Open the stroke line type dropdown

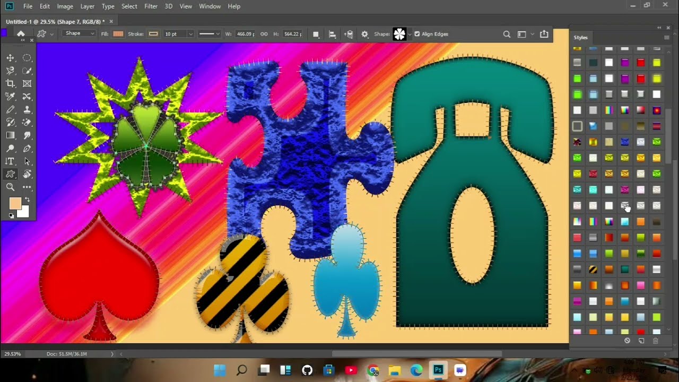click(210, 34)
